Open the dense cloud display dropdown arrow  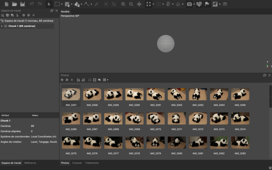[163, 4]
